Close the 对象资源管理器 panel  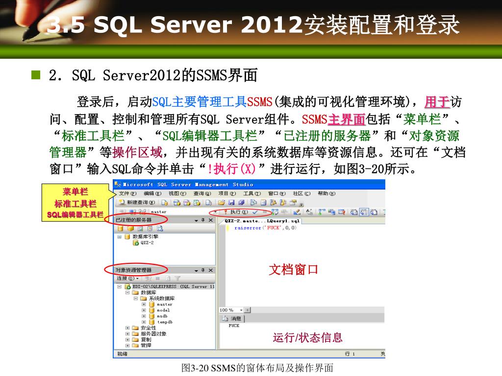coord(210,270)
